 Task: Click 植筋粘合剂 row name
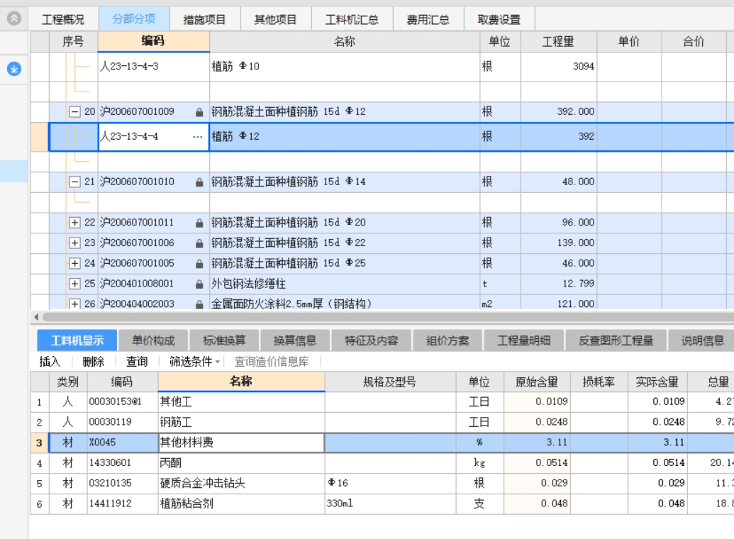[x=241, y=504]
